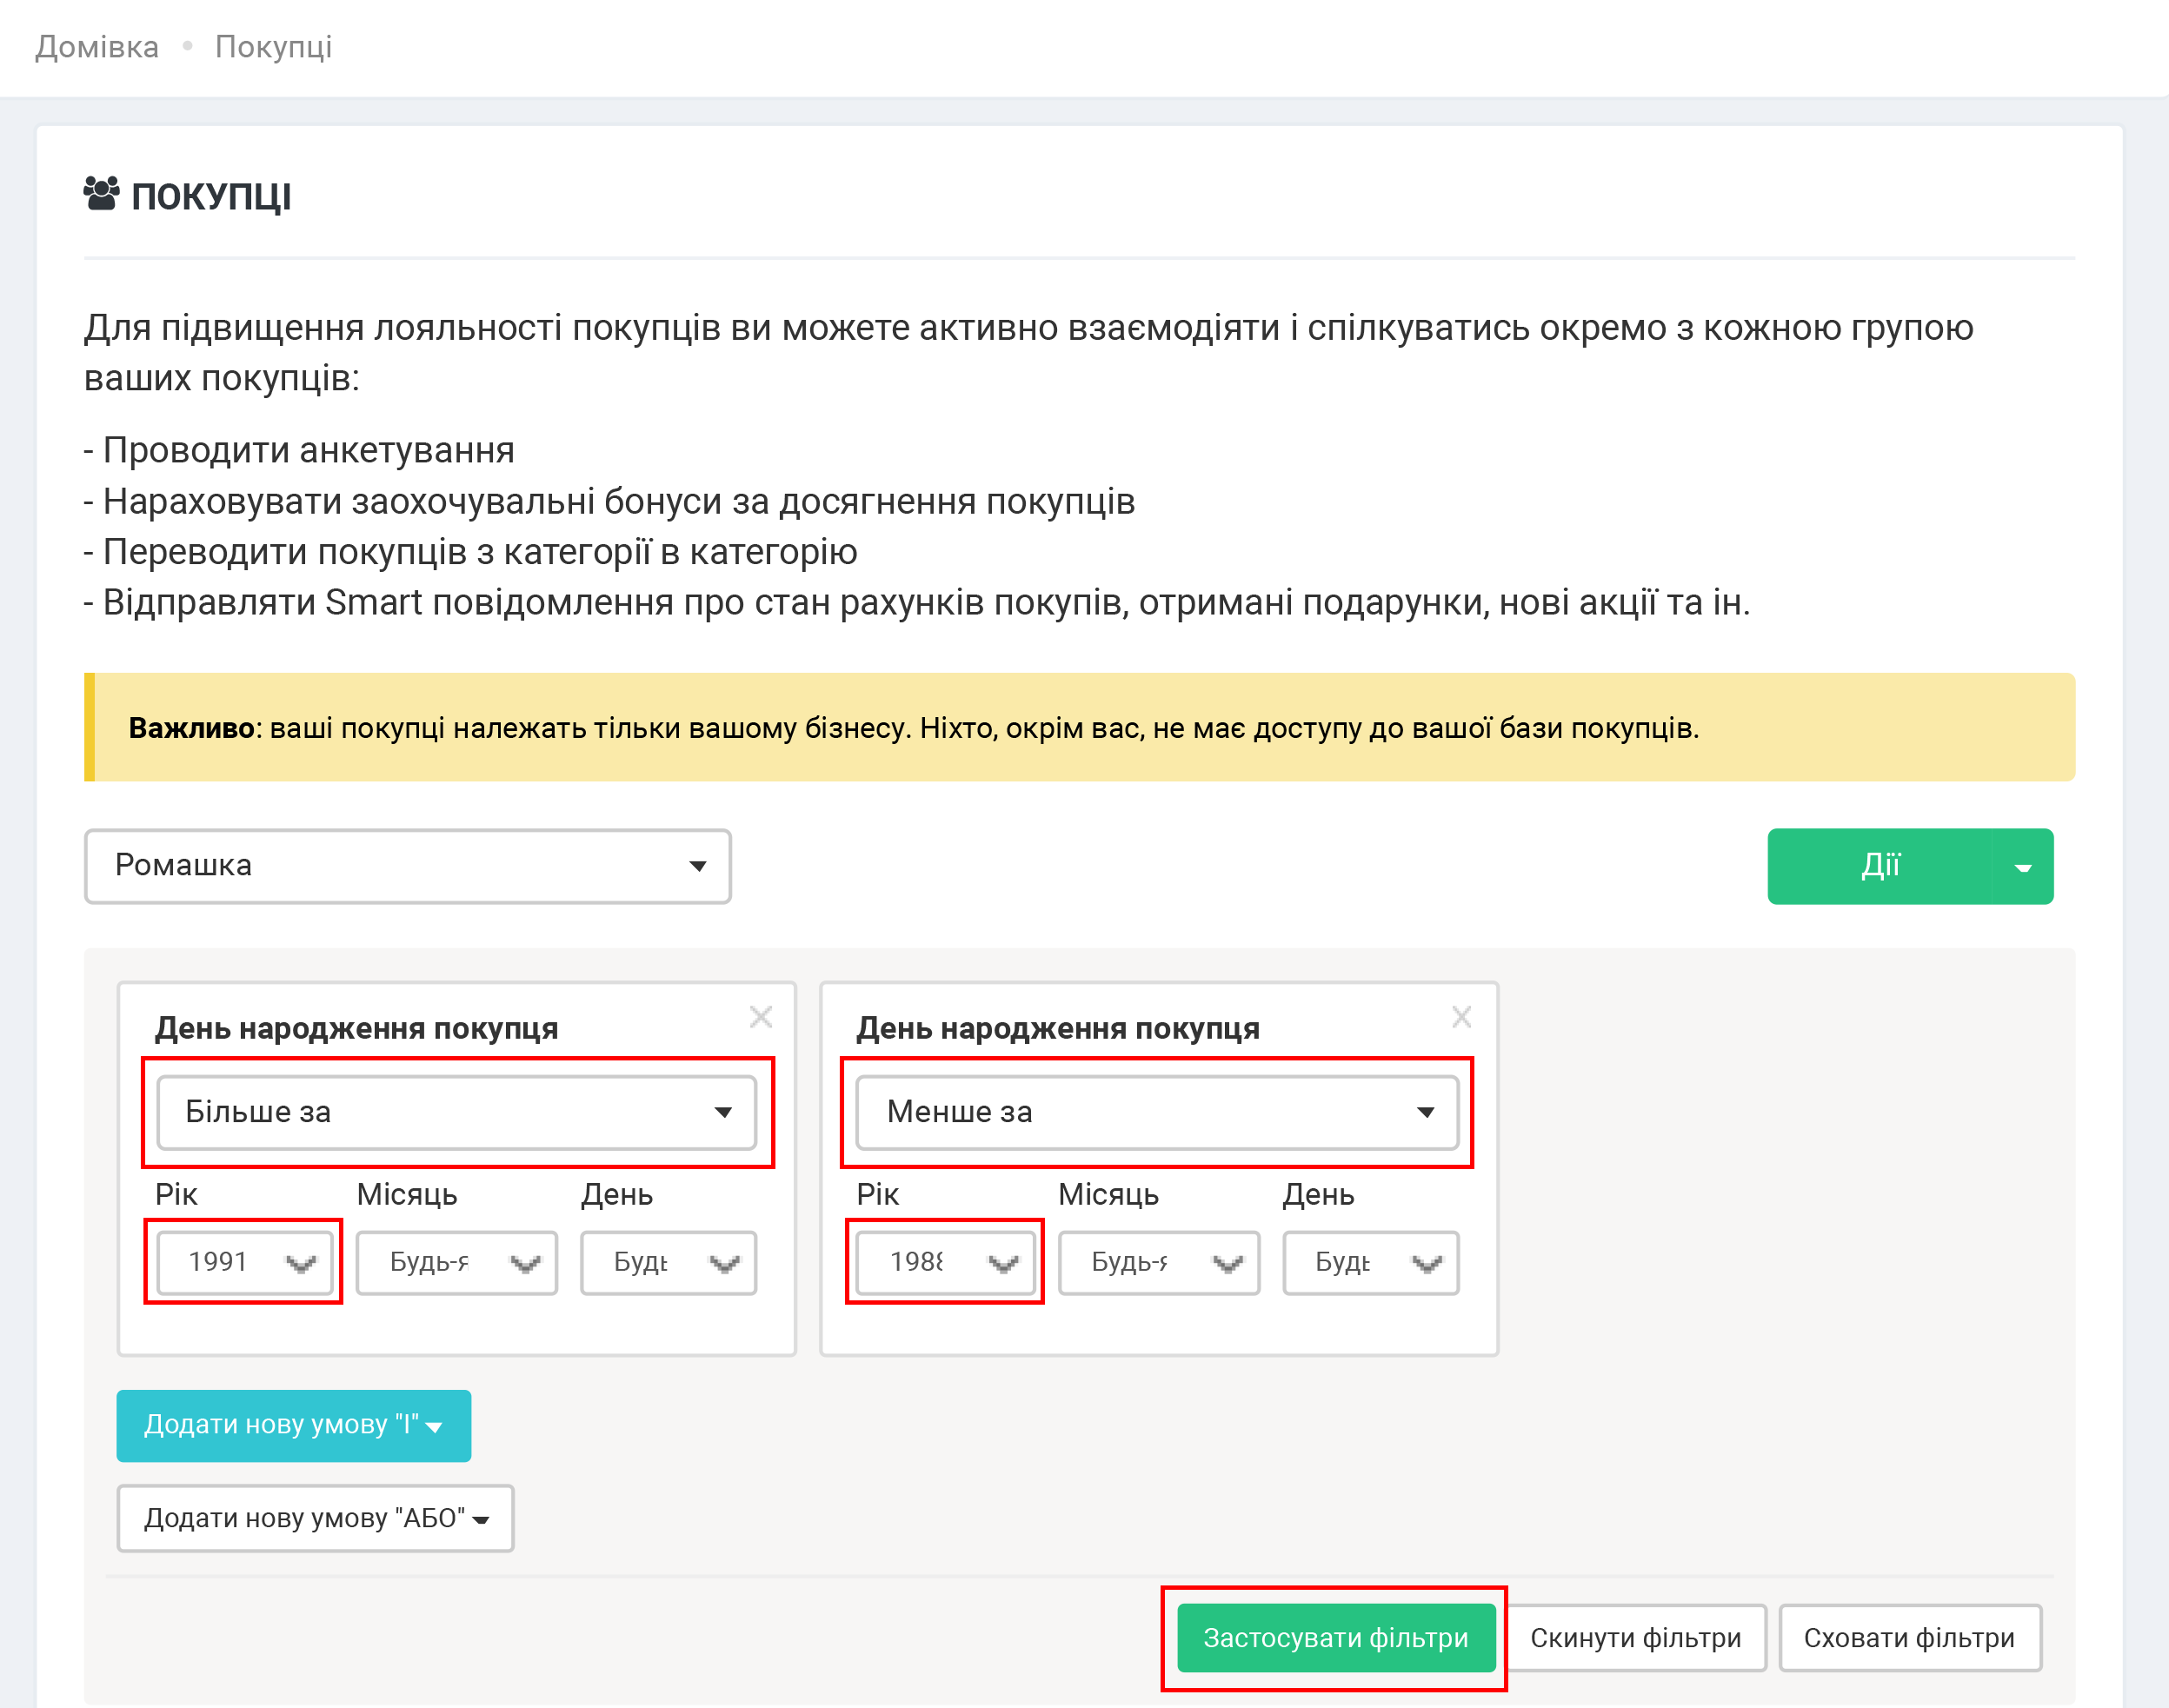Close the first birthday filter card
2169x1708 pixels.
click(x=761, y=1017)
